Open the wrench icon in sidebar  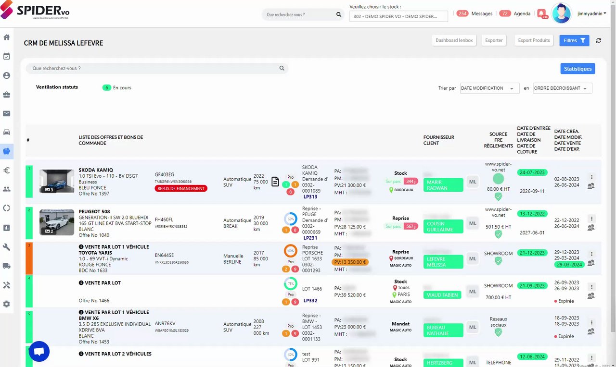click(x=7, y=247)
